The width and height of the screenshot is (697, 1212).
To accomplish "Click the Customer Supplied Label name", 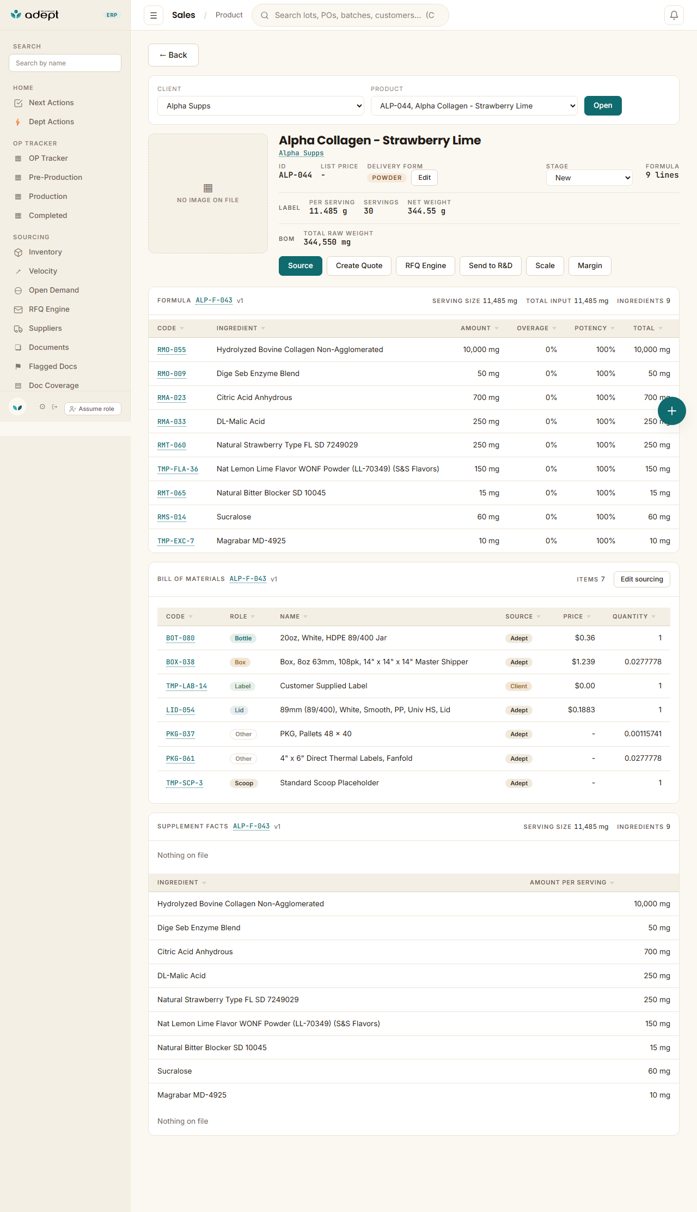I will pos(323,686).
